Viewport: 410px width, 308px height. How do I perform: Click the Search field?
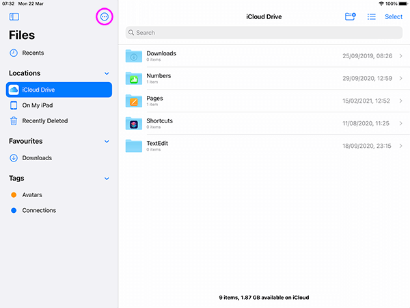click(263, 33)
